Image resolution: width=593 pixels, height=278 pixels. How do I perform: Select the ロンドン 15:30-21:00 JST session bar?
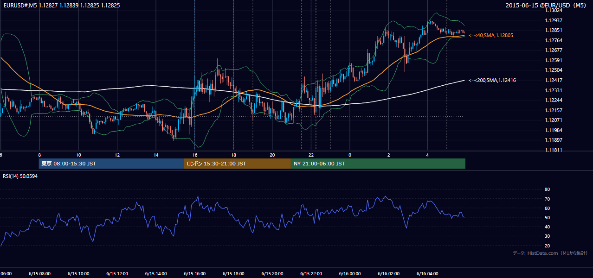click(x=238, y=164)
